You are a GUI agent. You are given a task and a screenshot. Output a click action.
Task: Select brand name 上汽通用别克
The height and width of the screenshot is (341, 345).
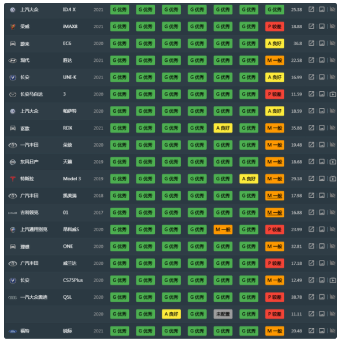(x=34, y=229)
